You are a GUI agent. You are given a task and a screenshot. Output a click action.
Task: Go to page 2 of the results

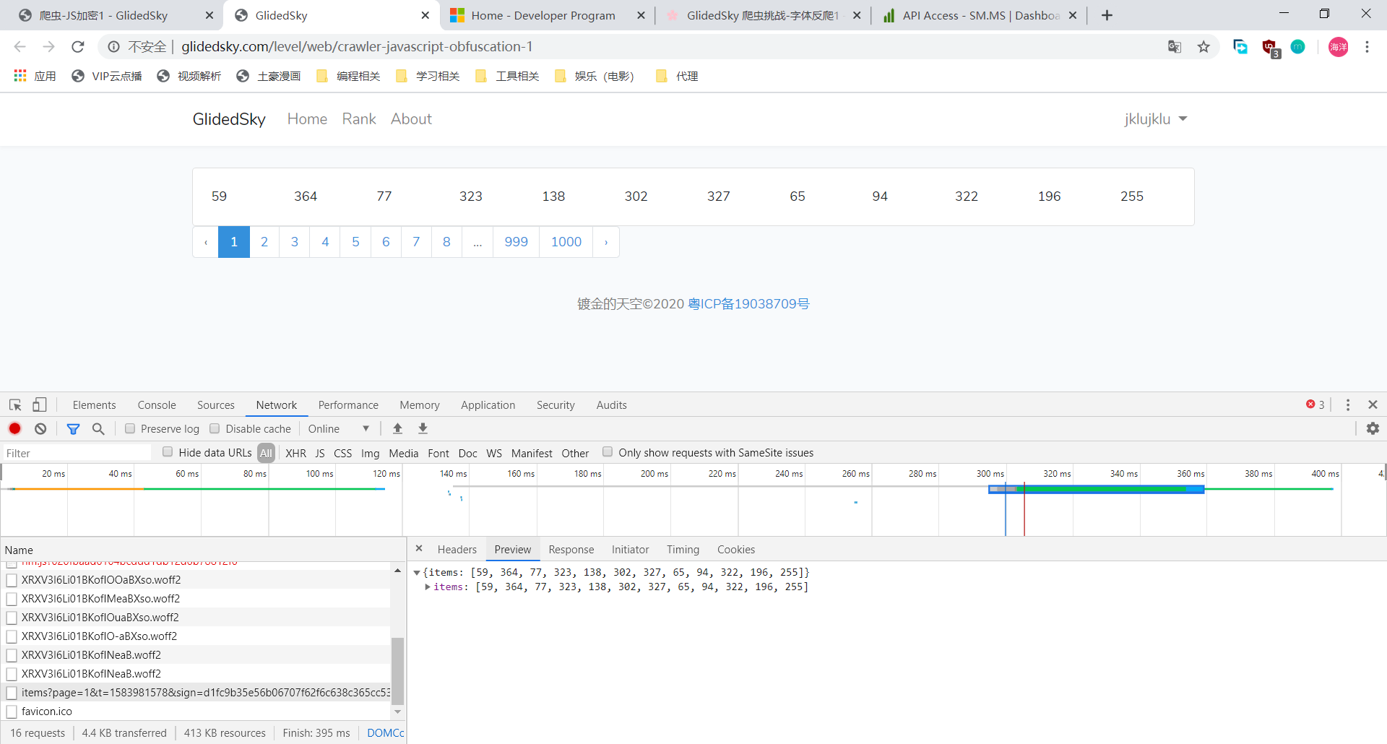pos(264,242)
